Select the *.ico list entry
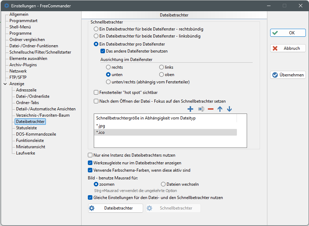 click(x=166, y=132)
